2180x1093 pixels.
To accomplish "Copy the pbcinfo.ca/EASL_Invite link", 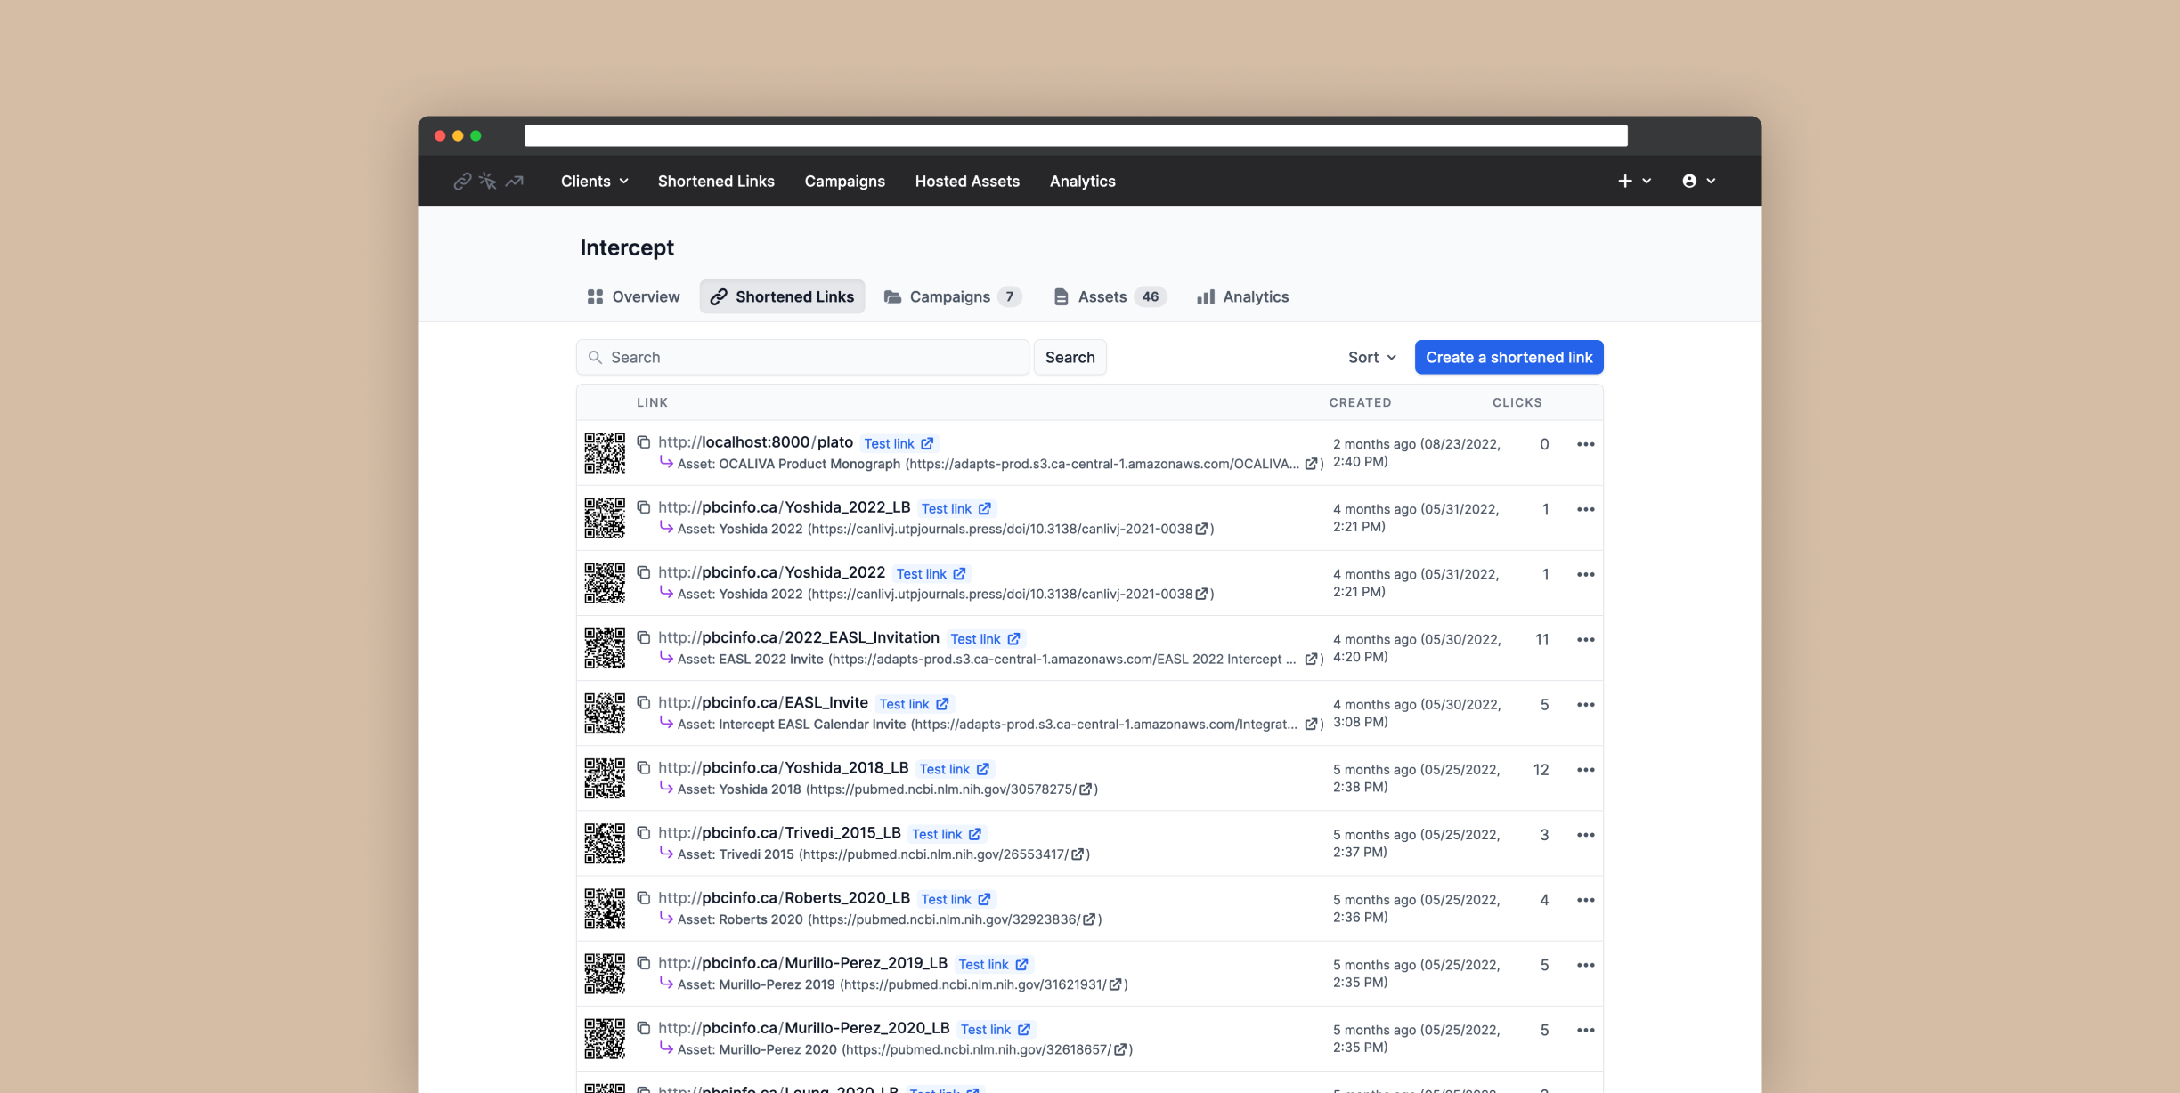I will click(644, 702).
